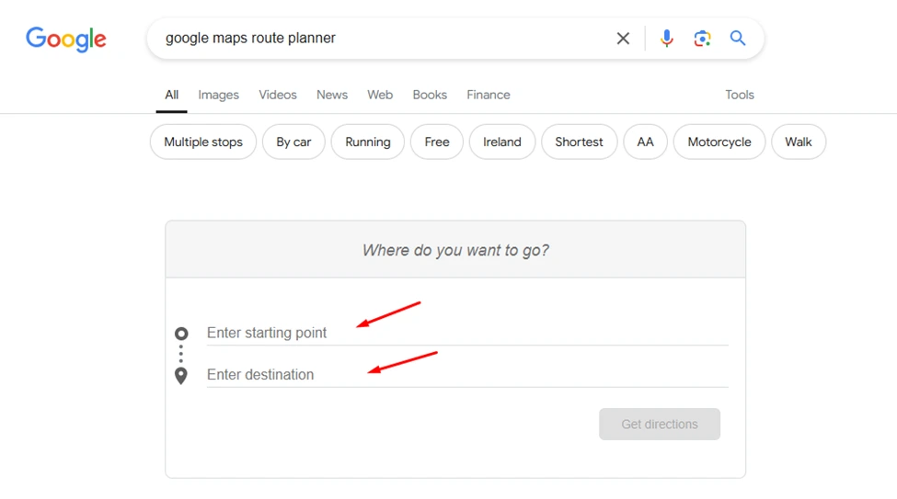Select the Finance tab

click(x=488, y=95)
